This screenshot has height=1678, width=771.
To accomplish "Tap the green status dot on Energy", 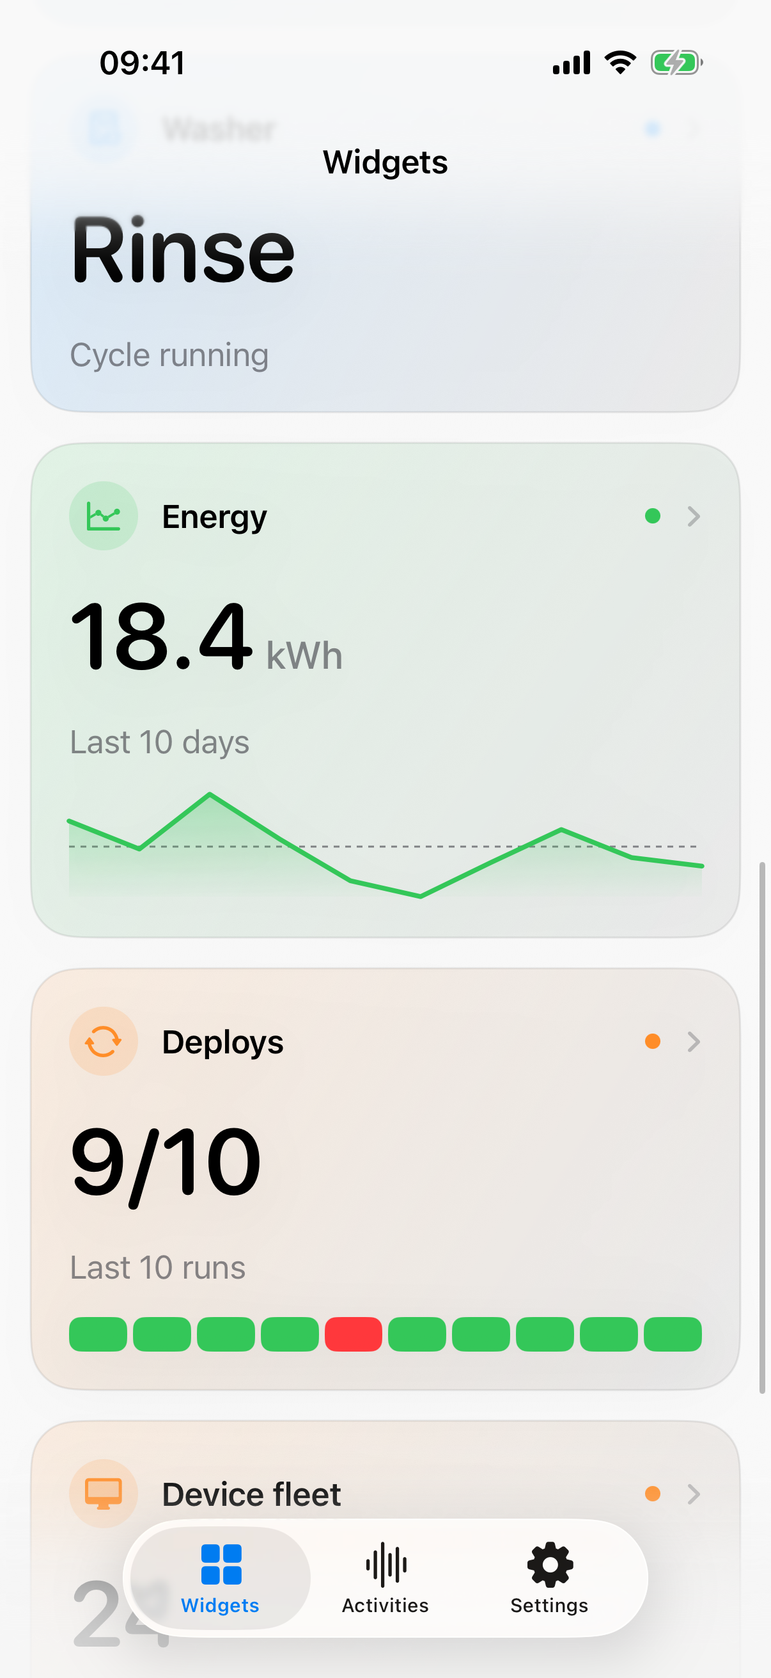I will (653, 516).
